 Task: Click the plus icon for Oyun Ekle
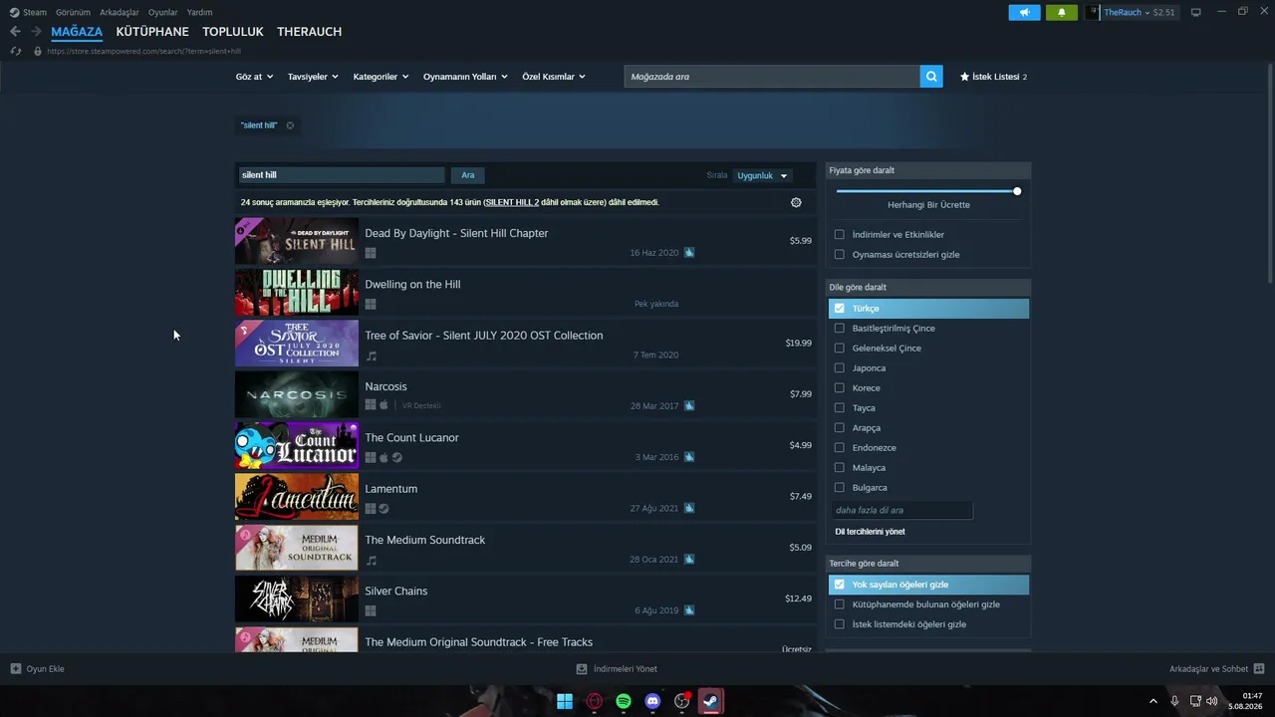tap(16, 669)
